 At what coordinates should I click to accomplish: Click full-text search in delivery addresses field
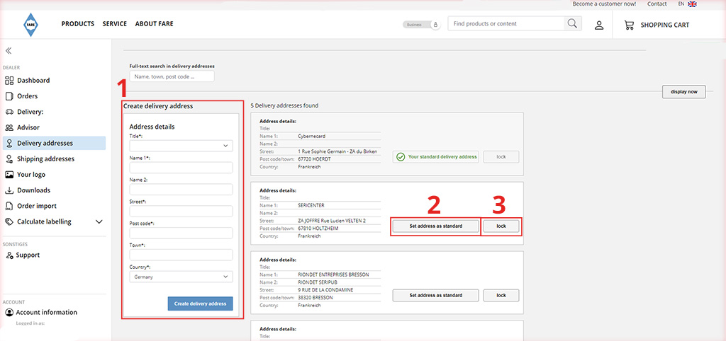[172, 76]
